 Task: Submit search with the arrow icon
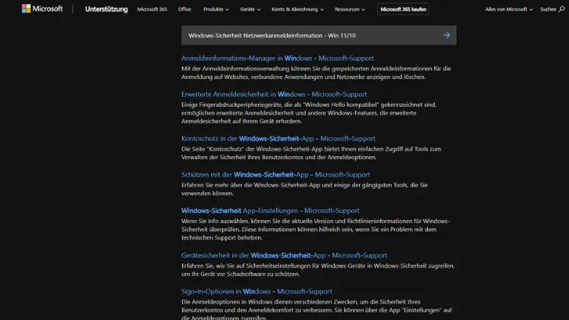pos(446,35)
